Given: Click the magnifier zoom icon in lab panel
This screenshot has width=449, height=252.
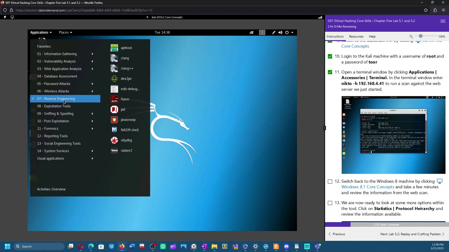Looking at the screenshot, I should click(x=411, y=36).
